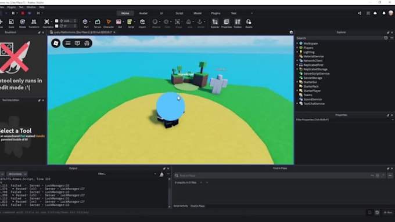The width and height of the screenshot is (395, 222).
Task: Switch to the Home ribbon tab
Action: click(125, 13)
